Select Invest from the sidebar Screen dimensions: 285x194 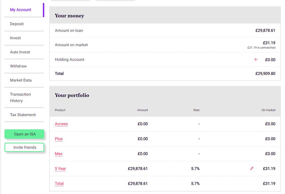coord(15,38)
